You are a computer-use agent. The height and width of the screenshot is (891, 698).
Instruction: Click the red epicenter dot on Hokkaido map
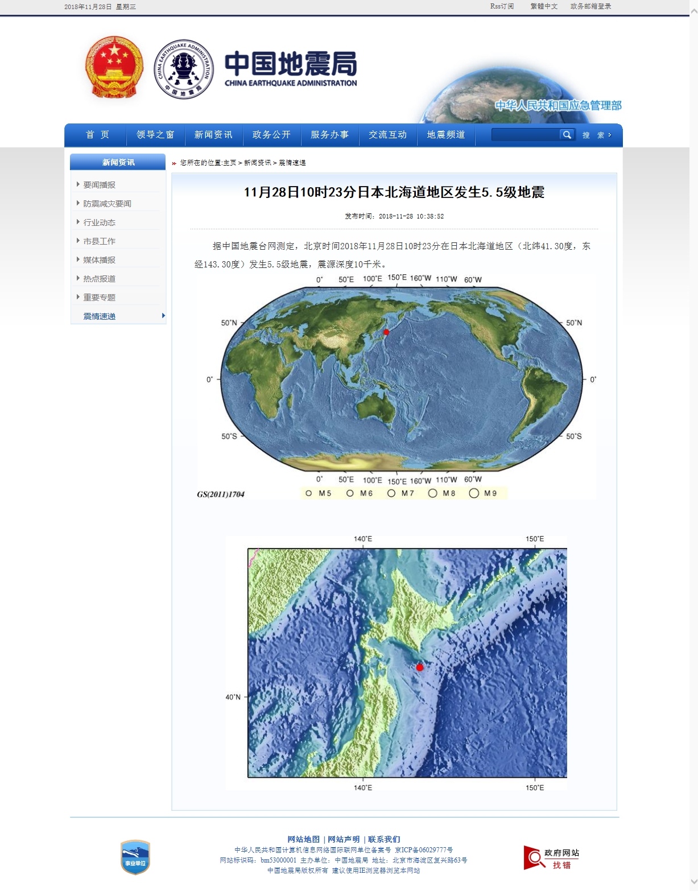(420, 667)
